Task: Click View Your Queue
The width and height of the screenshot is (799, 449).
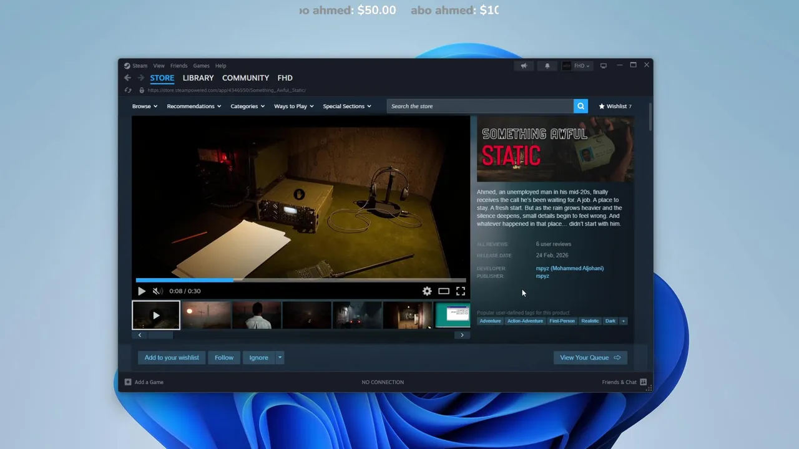Action: point(591,358)
